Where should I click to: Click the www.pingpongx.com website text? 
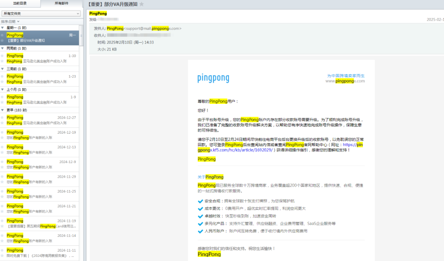pyautogui.click(x=345, y=81)
